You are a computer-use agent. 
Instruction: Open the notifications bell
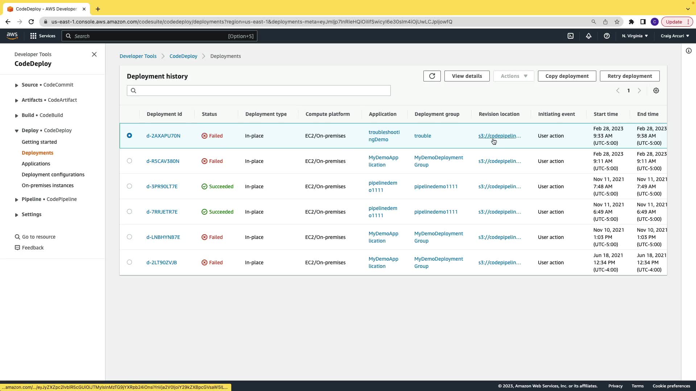(588, 36)
